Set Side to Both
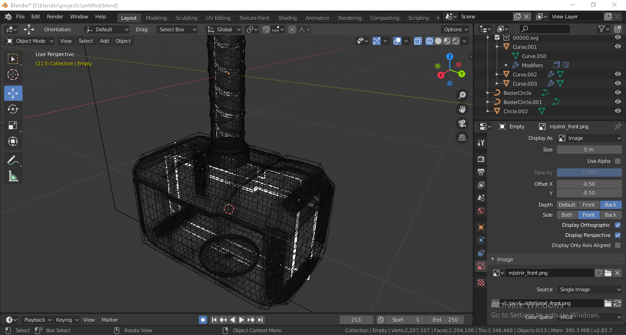626x335 pixels. coord(567,215)
